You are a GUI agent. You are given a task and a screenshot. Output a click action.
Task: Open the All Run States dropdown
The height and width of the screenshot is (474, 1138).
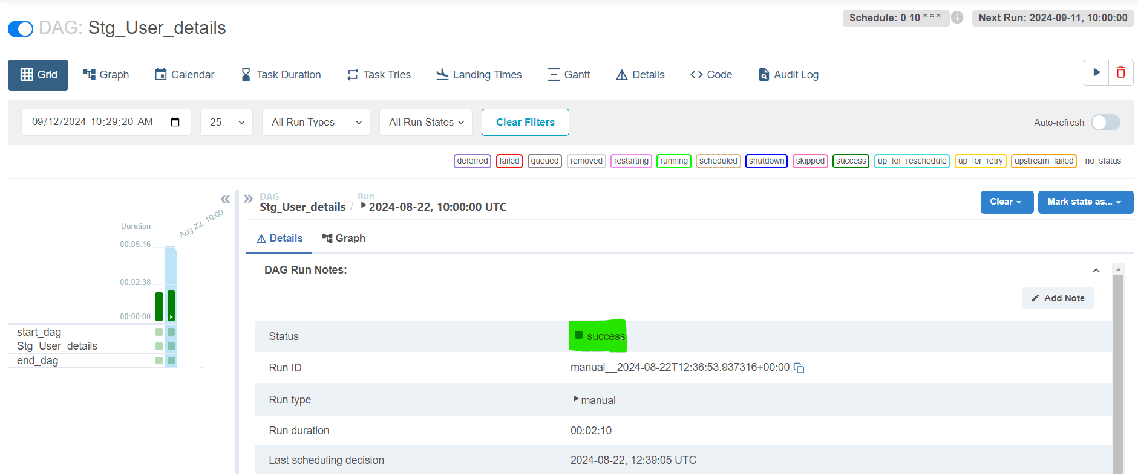426,123
